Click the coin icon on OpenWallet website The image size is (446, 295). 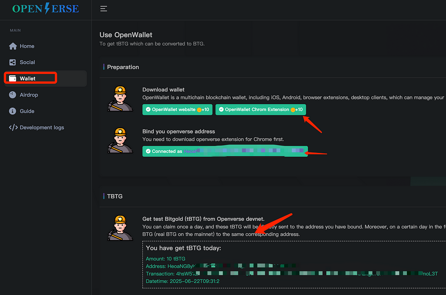pyautogui.click(x=199, y=110)
